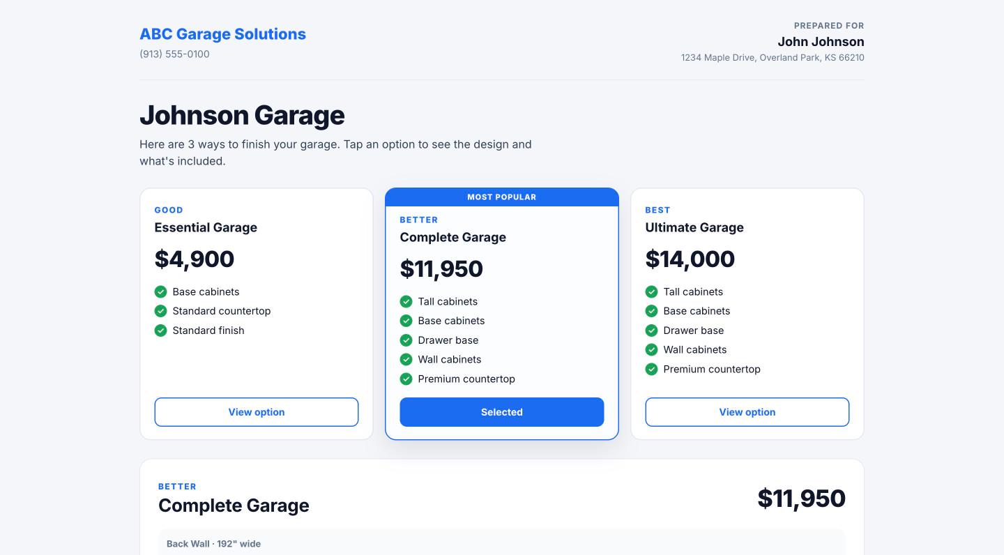The width and height of the screenshot is (1004, 555).
Task: Click check icon beside Tall cabinets in Ultimate Garage
Action: click(x=652, y=291)
